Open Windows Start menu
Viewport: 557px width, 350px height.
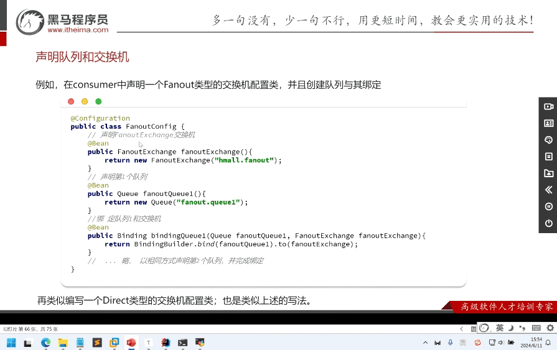pos(11,343)
